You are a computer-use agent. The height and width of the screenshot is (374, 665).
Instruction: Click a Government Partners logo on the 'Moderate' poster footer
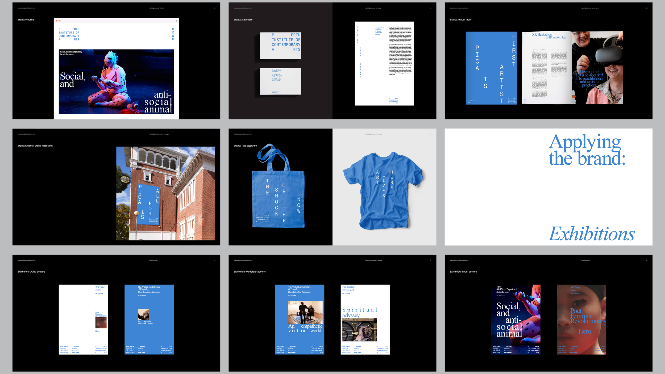(278, 350)
